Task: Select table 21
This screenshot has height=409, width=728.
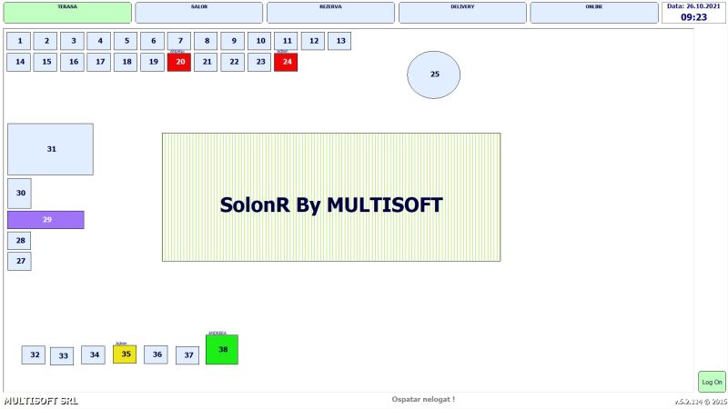Action: coord(206,62)
